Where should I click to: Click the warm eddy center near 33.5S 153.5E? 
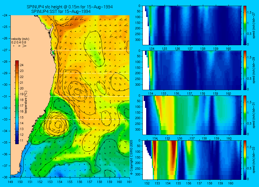58,124
